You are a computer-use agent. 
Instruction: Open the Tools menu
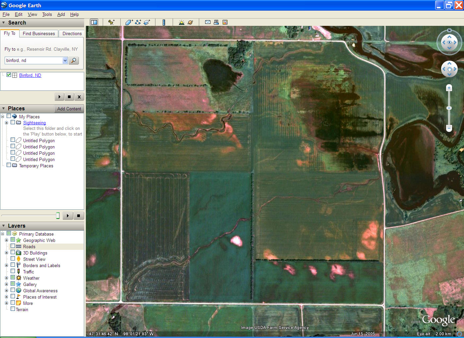click(x=47, y=14)
